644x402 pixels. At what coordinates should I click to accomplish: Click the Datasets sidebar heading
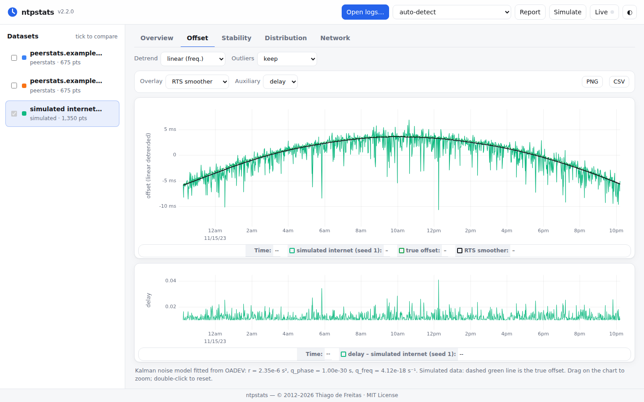coord(23,36)
